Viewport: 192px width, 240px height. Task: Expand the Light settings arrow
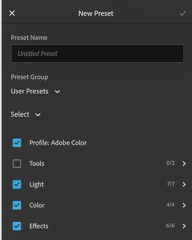click(184, 184)
